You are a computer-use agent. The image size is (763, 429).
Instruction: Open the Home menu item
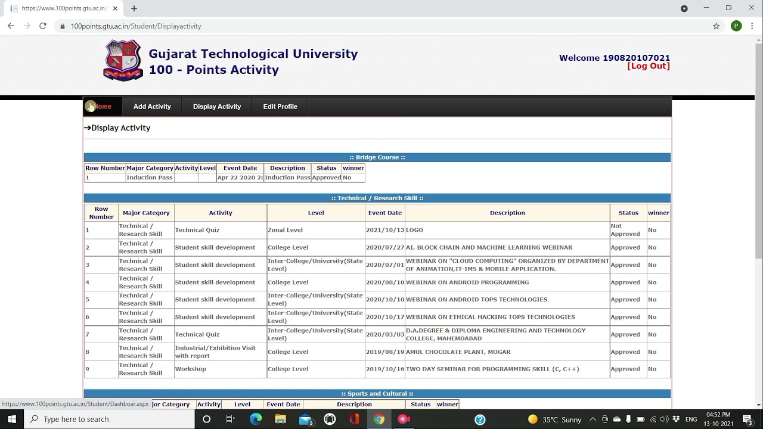[x=103, y=107]
